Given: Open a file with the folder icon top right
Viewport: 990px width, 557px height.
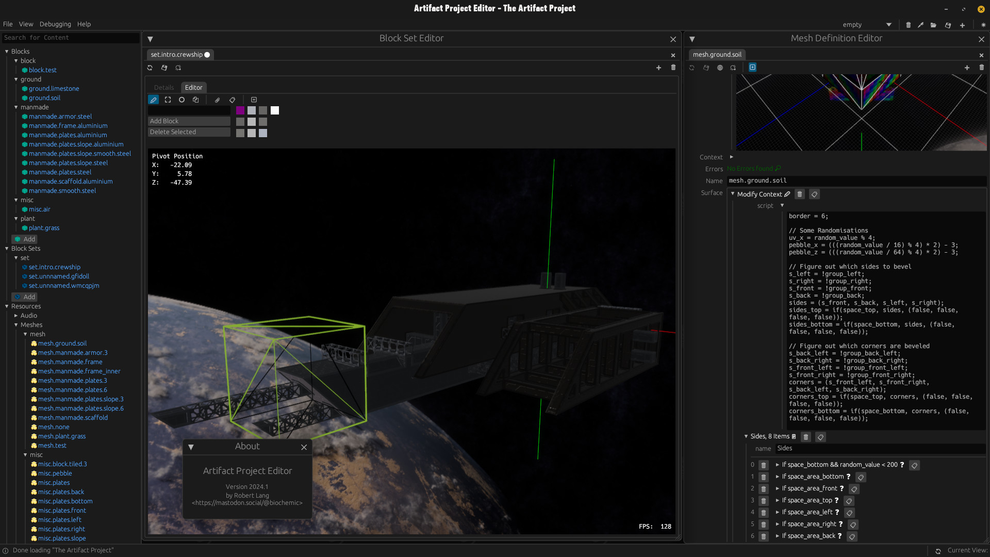Looking at the screenshot, I should (x=933, y=25).
